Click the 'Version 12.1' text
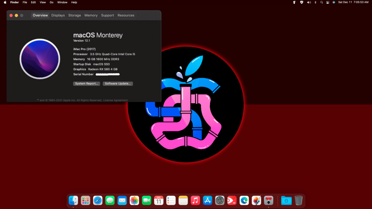This screenshot has height=209, width=372. 81,41
